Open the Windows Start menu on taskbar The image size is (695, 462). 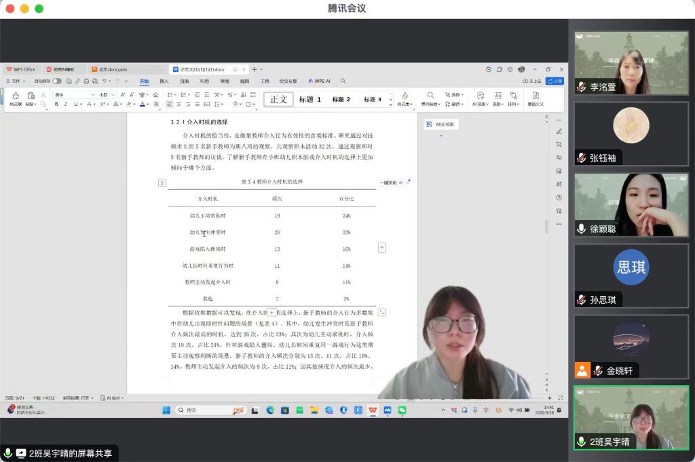point(166,410)
